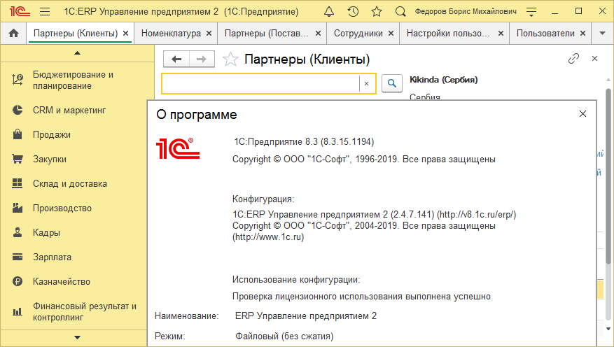Image resolution: width=614 pixels, height=347 pixels.
Task: Click scrollbar down arrow at right
Action: 608,329
